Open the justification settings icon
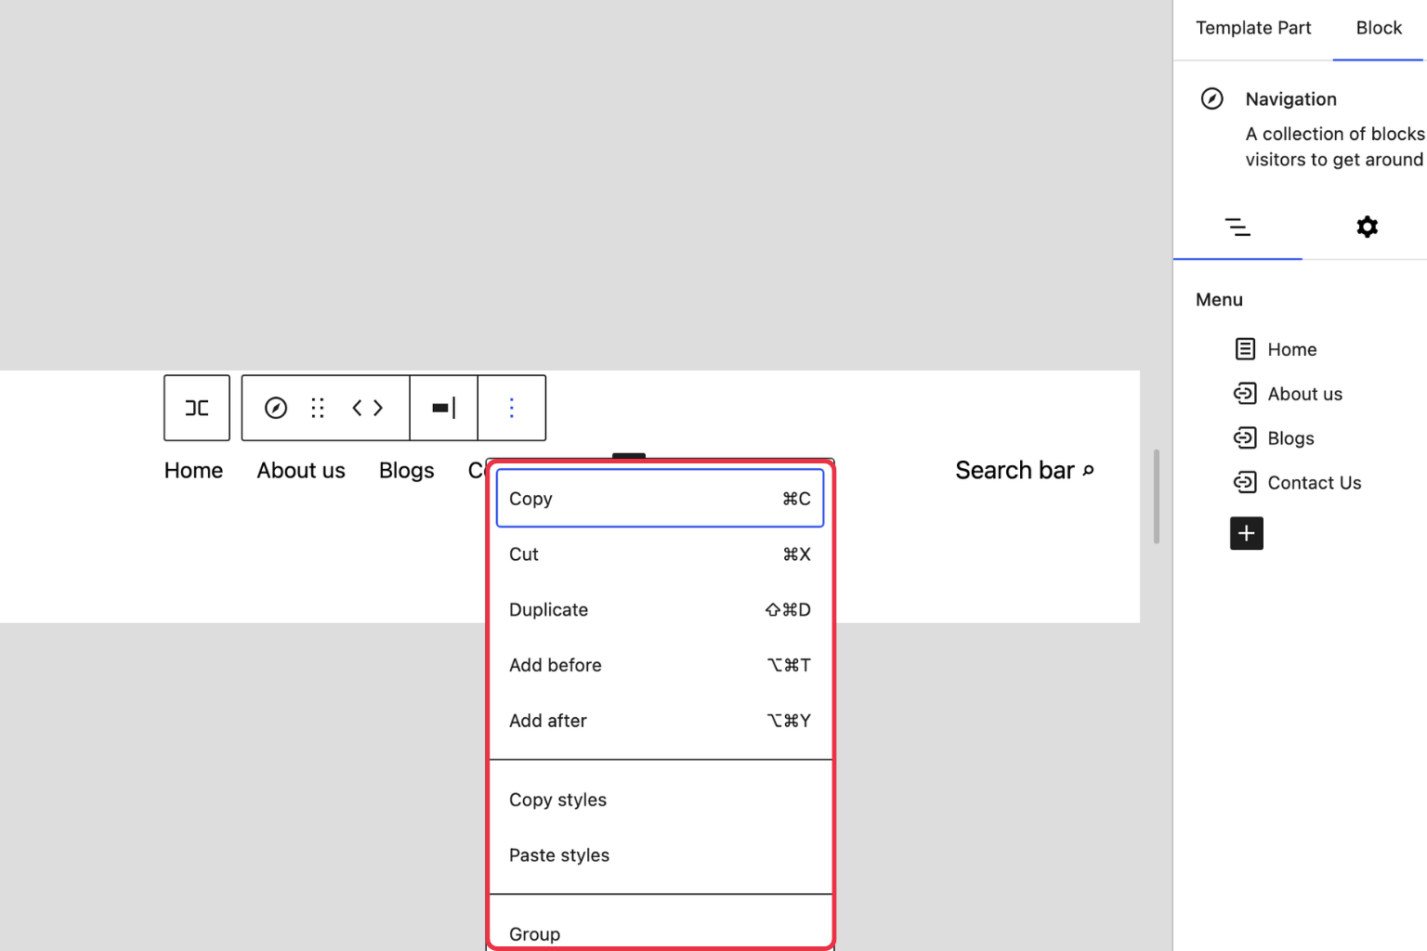 point(443,408)
